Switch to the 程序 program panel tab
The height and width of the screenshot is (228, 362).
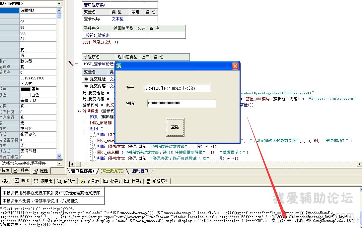click(x=21, y=171)
